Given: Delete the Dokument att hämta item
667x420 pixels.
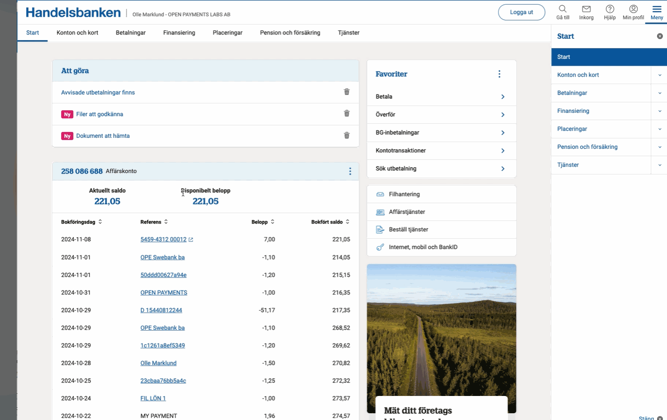Looking at the screenshot, I should [x=346, y=135].
